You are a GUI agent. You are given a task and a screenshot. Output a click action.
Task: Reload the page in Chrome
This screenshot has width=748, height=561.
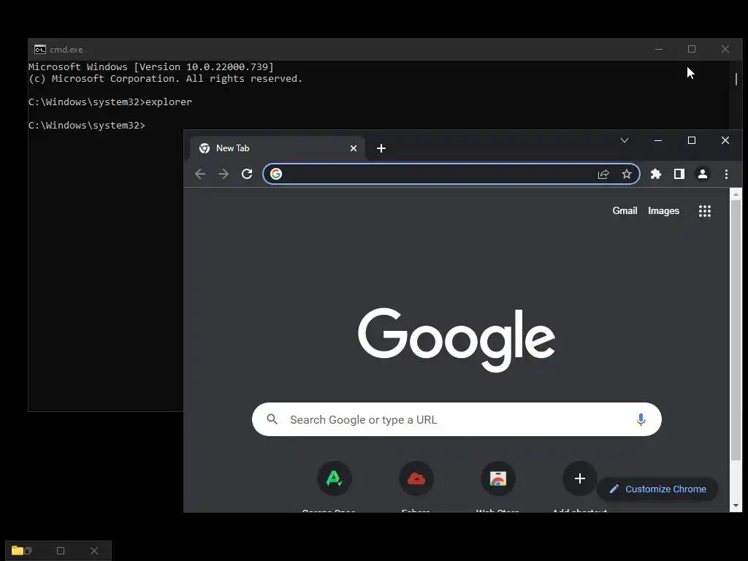click(247, 174)
